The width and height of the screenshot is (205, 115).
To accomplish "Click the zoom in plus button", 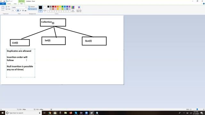I will [204, 109].
